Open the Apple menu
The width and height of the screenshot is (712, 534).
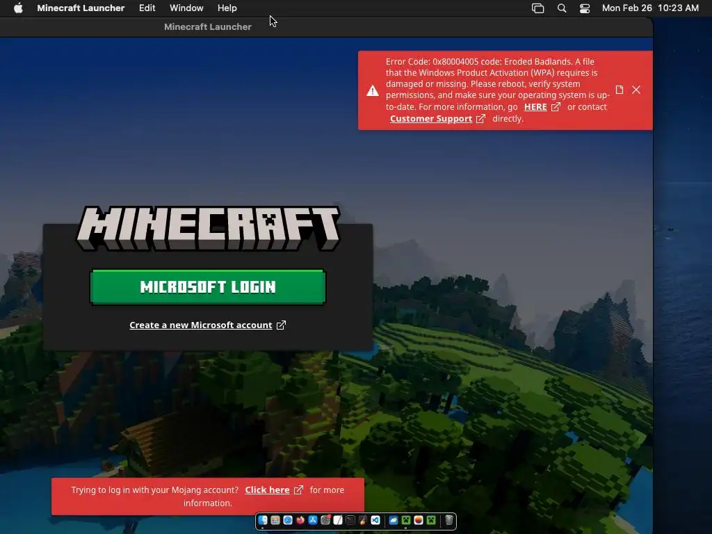(x=18, y=8)
